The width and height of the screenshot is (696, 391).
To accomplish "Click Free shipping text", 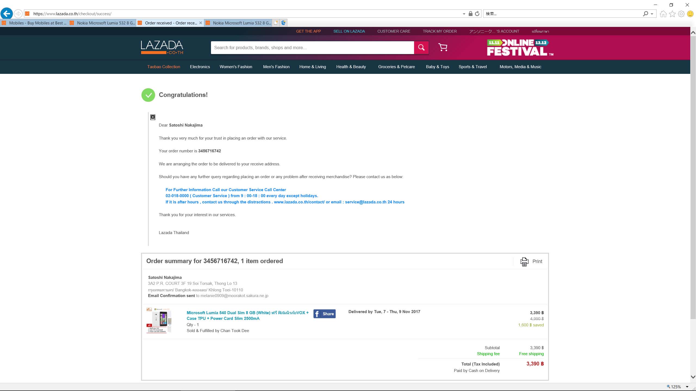I will point(531,354).
